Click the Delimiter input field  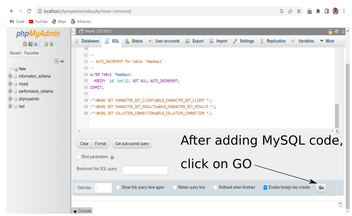[103, 188]
